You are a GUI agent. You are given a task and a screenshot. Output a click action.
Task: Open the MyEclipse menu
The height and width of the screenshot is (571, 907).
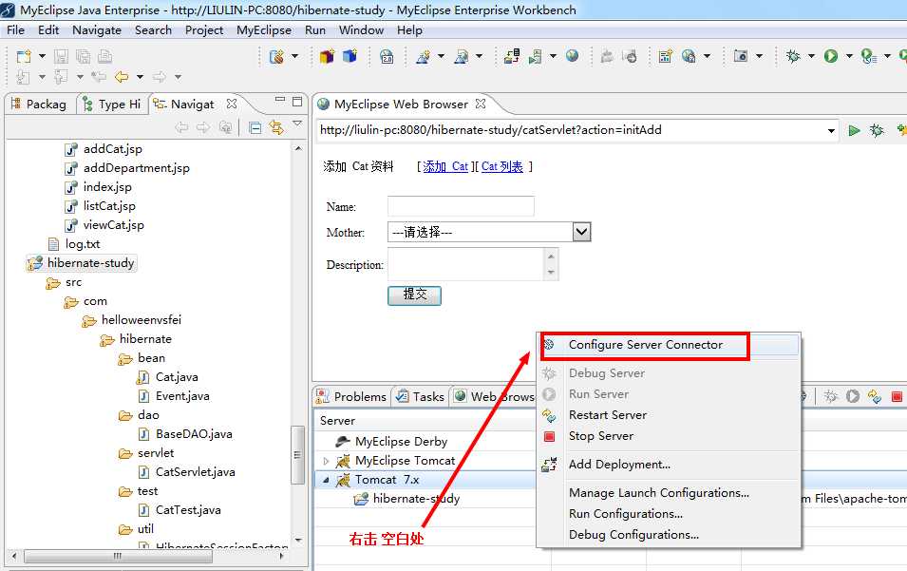click(264, 30)
